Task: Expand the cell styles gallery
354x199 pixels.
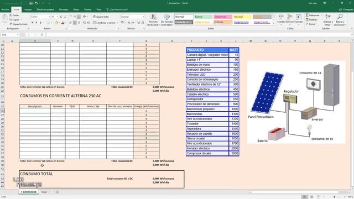Action: pos(274,23)
